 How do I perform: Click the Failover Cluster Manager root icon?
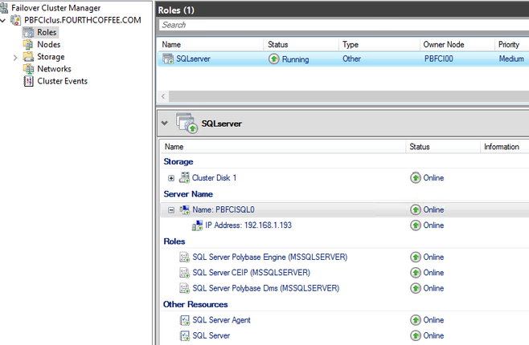4,7
